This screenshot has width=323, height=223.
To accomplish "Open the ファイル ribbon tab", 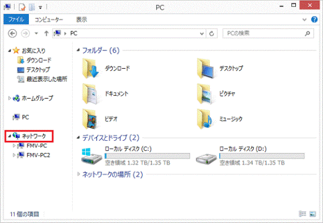I will (x=16, y=19).
